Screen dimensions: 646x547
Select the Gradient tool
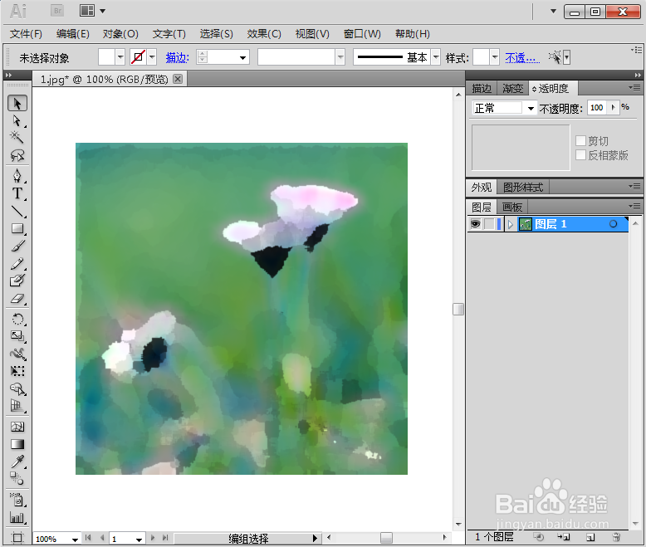click(x=17, y=444)
